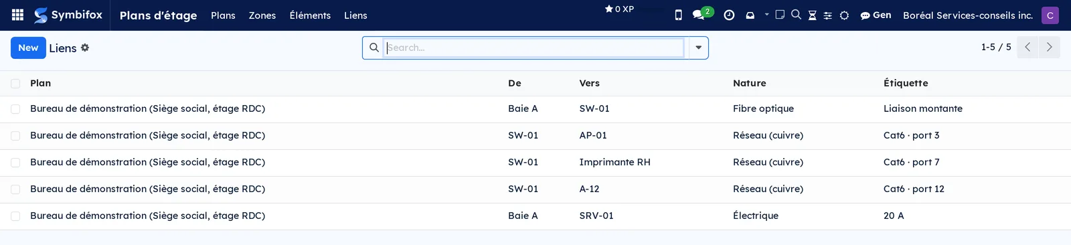Select all rows with header checkbox
Image resolution: width=1071 pixels, height=245 pixels.
point(15,84)
